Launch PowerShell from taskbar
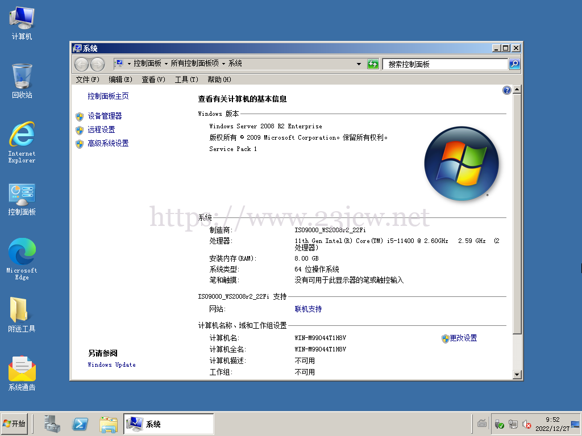This screenshot has width=582, height=436. click(80, 424)
